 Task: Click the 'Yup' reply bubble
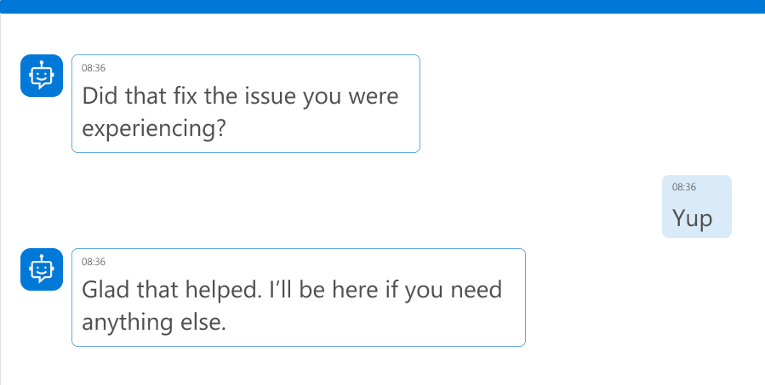[696, 207]
